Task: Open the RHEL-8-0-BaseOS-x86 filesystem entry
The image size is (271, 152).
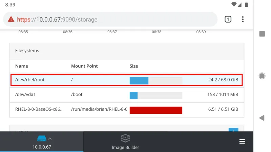Action: (x=39, y=109)
